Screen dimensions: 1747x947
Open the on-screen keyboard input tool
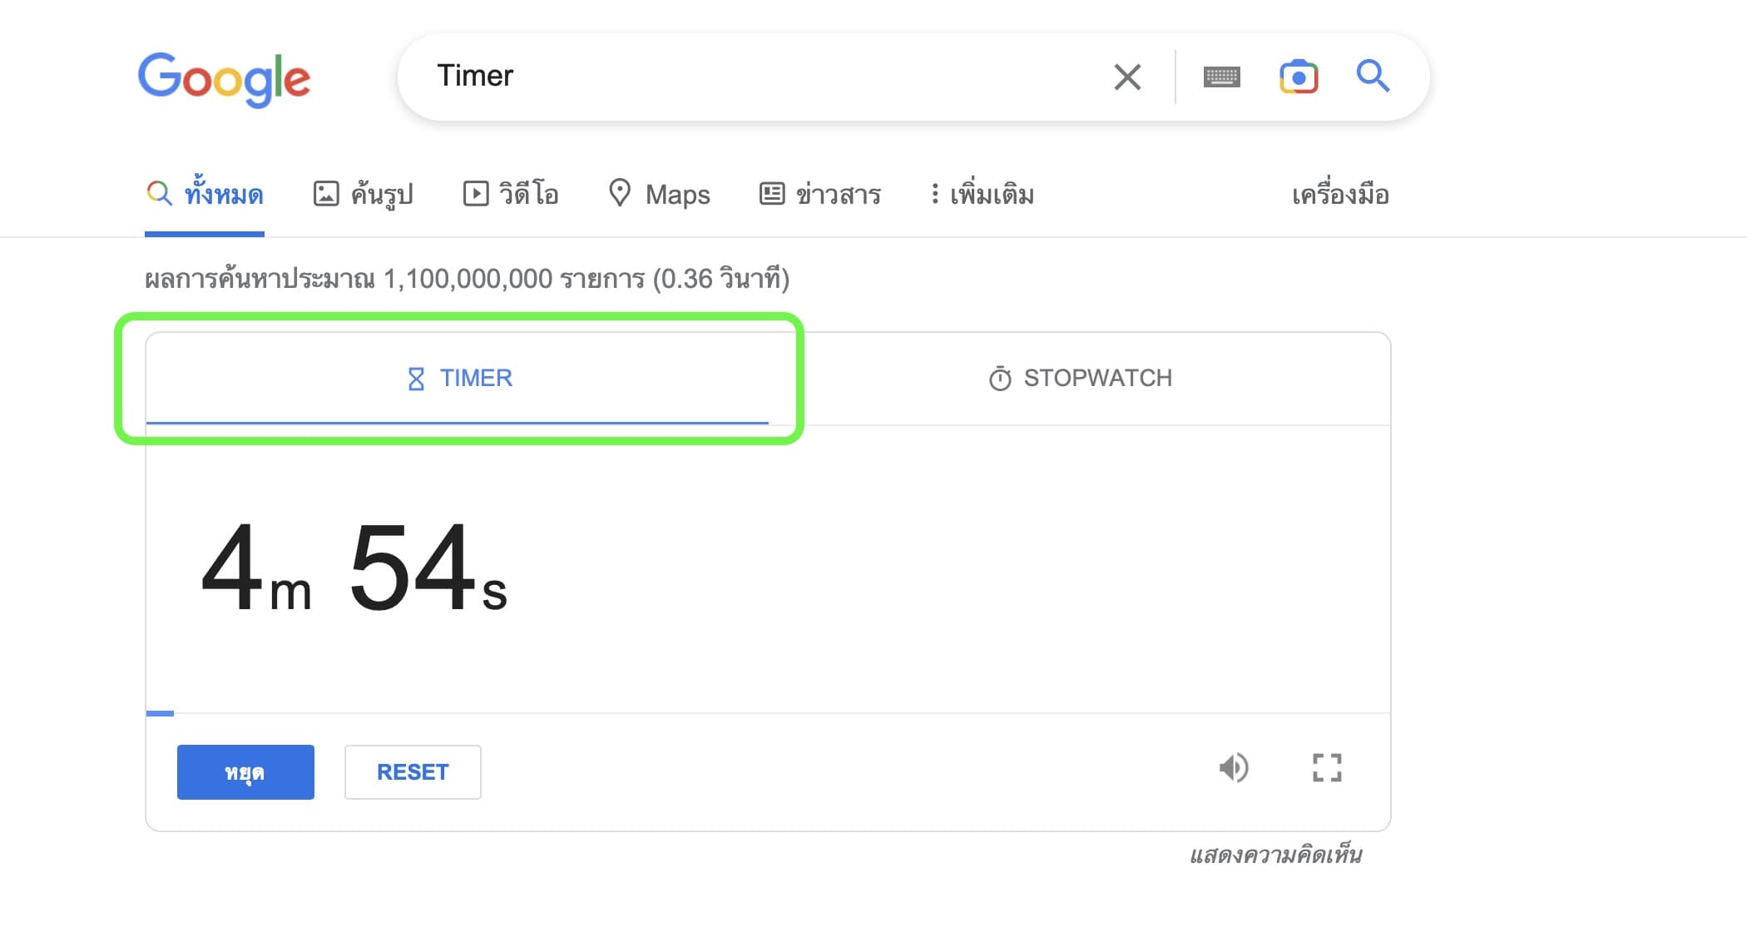[x=1221, y=77]
